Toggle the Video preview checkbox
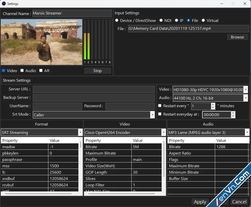This screenshot has width=251, height=207. 4,71
